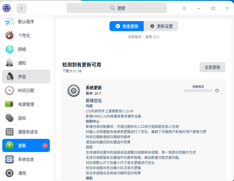234x181 pixels.
Task: Click the red update notification dot
Action: click(x=45, y=145)
